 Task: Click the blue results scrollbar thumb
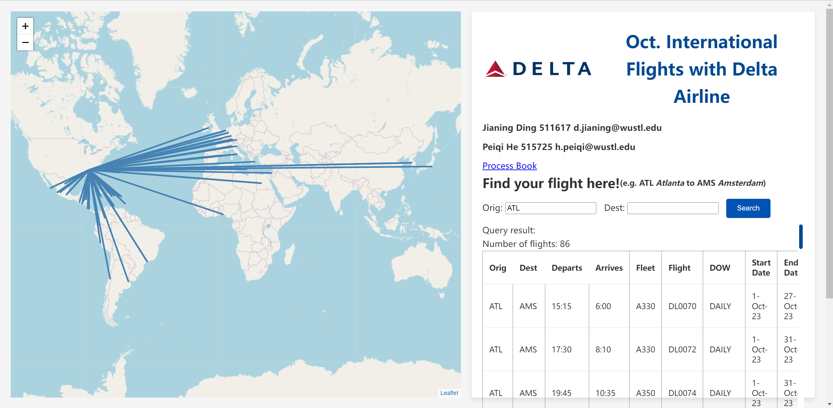tap(800, 237)
